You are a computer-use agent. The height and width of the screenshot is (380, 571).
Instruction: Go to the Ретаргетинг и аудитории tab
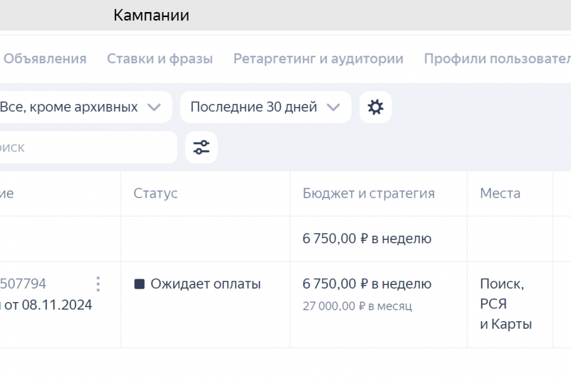(318, 59)
